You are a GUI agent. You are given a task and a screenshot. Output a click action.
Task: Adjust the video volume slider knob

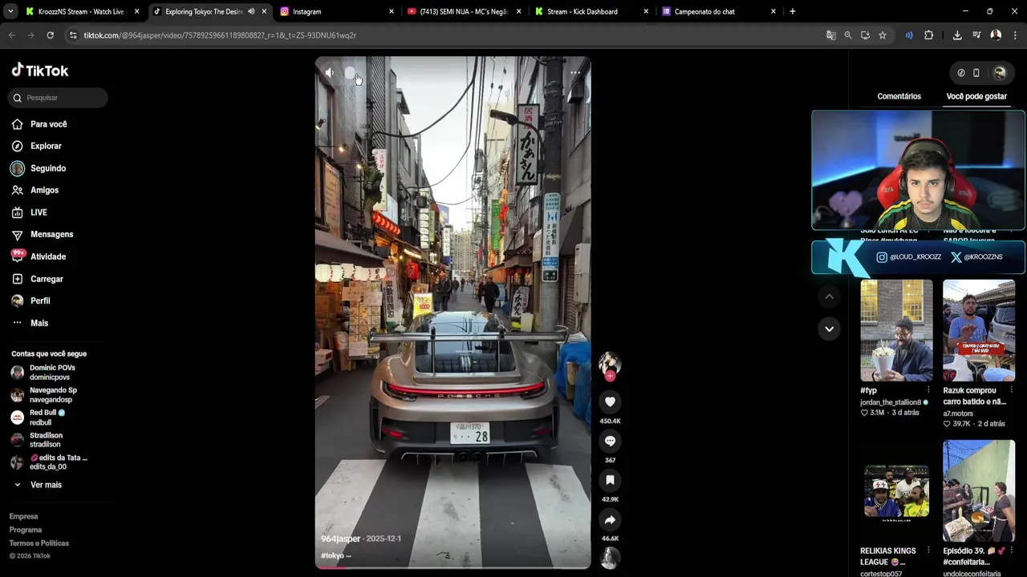click(350, 73)
